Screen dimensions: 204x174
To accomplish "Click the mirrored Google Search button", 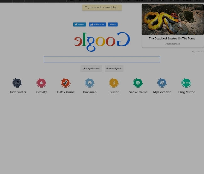I will tap(114, 68).
